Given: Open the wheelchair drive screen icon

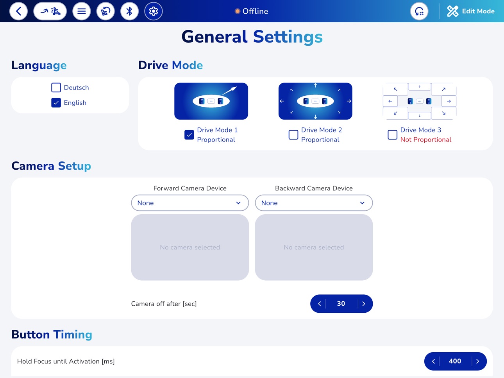Looking at the screenshot, I should click(50, 11).
